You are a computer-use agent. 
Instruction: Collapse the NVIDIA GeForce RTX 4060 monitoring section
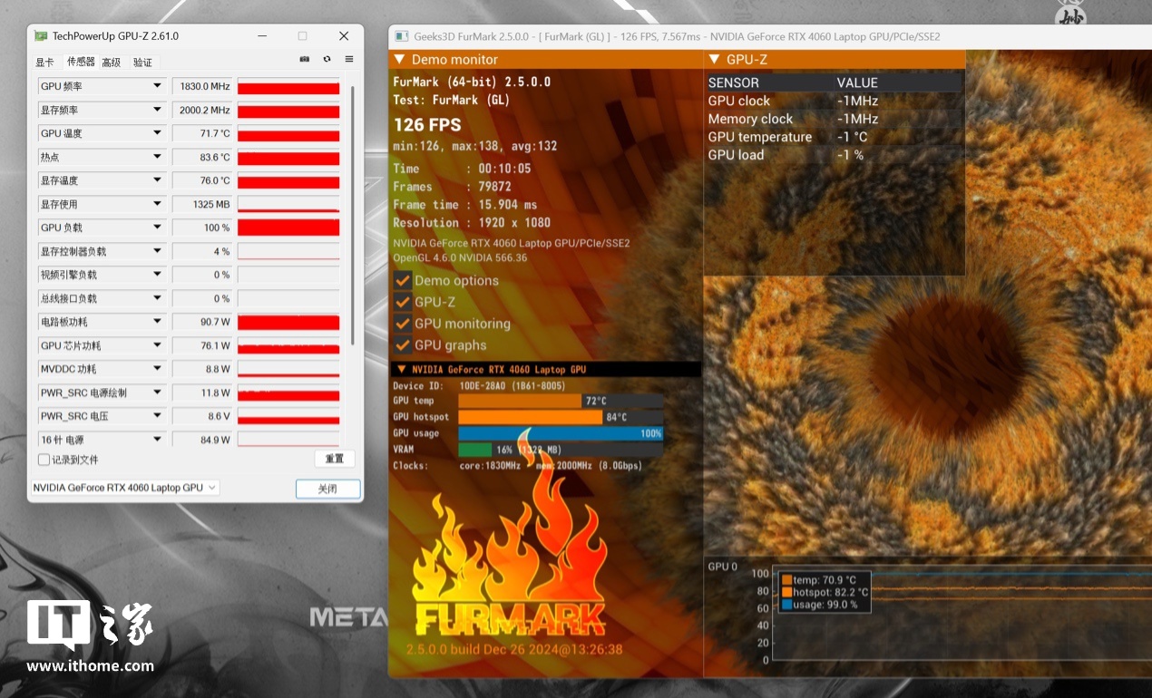pyautogui.click(x=399, y=370)
